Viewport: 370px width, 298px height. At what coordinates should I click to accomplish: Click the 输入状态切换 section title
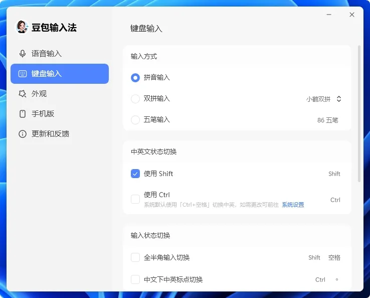(x=150, y=235)
